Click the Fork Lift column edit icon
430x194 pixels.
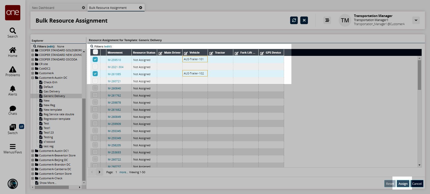pos(237,53)
